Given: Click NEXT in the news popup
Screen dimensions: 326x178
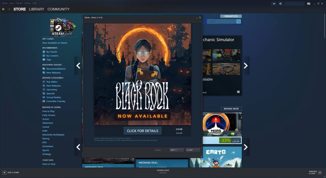Looking at the screenshot, I should (x=177, y=150).
